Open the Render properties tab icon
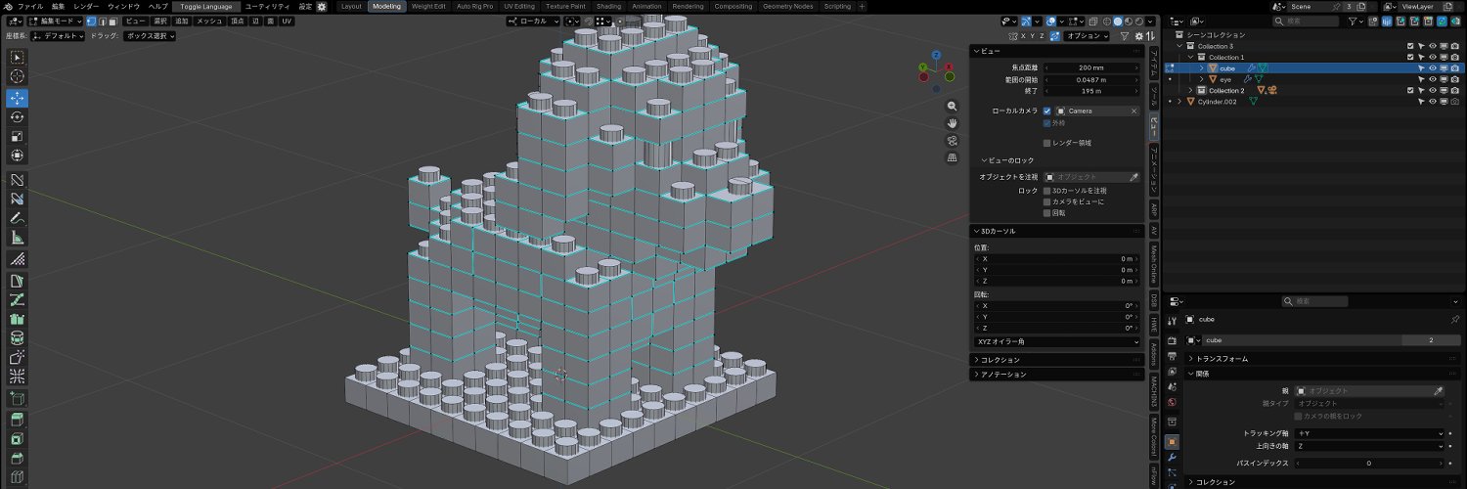The width and height of the screenshot is (1467, 489). [1172, 339]
